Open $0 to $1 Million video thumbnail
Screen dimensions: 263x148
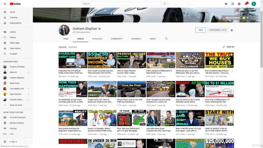coord(219,89)
